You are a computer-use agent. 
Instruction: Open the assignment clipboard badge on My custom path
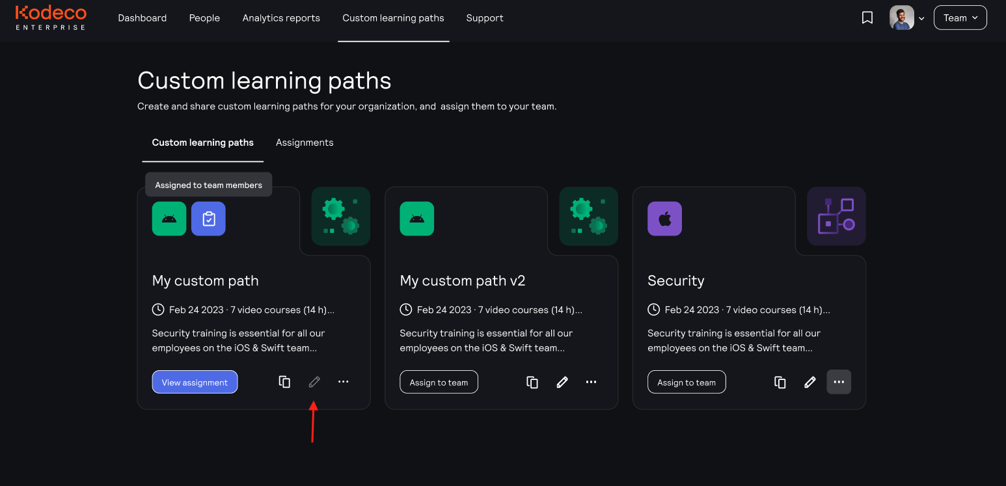point(208,219)
